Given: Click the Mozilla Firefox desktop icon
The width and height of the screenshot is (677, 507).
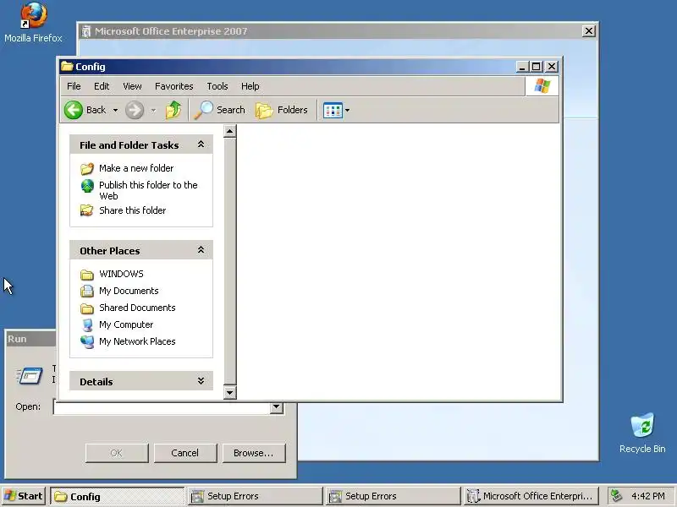Looking at the screenshot, I should click(33, 23).
